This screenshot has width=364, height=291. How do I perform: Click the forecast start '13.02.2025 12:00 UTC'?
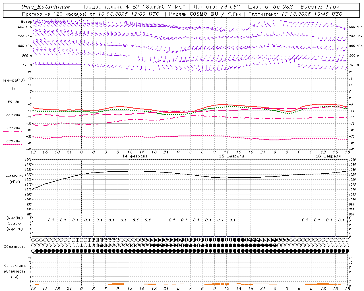[129, 14]
